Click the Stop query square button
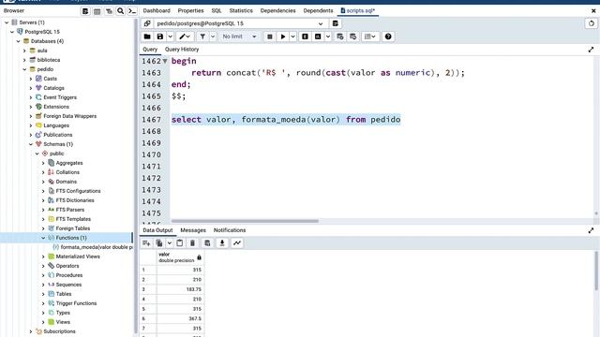The image size is (600, 337). (270, 37)
